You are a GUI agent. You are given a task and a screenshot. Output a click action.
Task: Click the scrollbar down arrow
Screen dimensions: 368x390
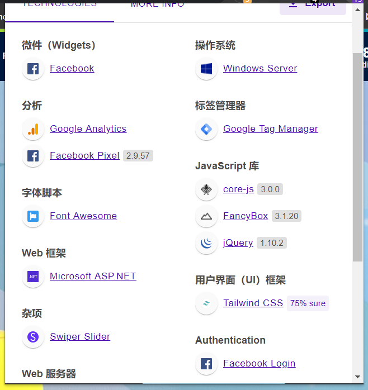357,377
